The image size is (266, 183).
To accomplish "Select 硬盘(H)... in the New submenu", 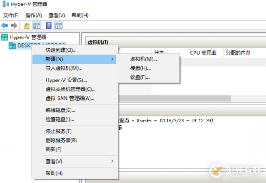I will click(148, 68).
